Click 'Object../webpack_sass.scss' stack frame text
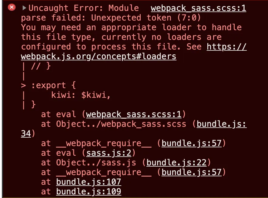The height and width of the screenshot is (198, 268). [x=121, y=124]
